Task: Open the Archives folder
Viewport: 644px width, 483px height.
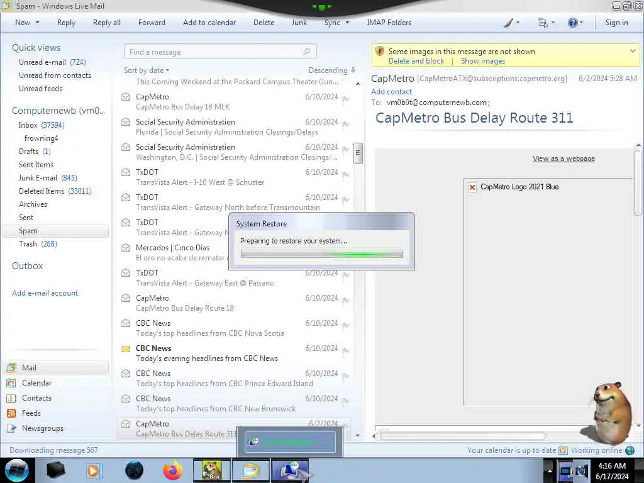Action: 33,204
